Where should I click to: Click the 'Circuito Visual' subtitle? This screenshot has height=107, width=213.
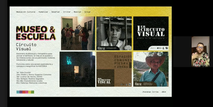pos(26,47)
